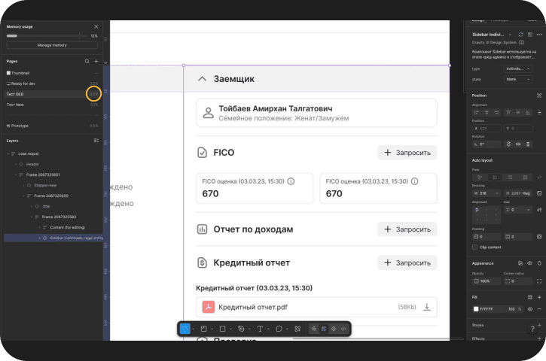546x361 pixels.
Task: Download Кредитный отчет.pdf with the download icon
Action: (427, 307)
